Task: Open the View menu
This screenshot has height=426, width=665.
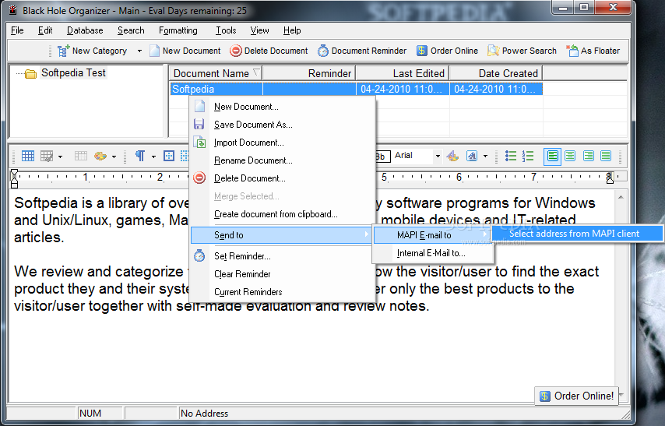Action: point(259,30)
